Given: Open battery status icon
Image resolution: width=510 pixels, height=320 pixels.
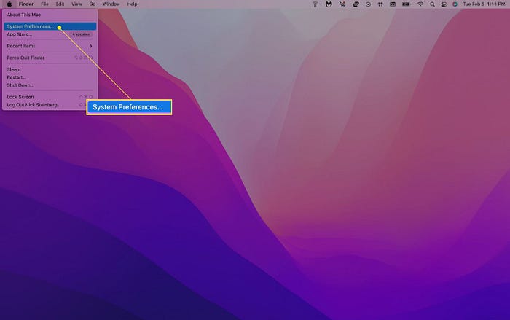Looking at the screenshot, I should [x=406, y=4].
